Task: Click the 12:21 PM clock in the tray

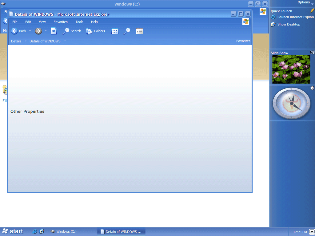Action: [x=300, y=232]
